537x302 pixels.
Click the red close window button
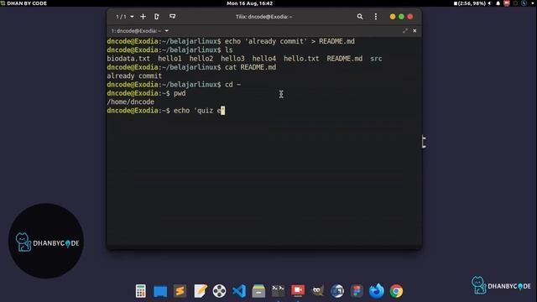point(410,17)
